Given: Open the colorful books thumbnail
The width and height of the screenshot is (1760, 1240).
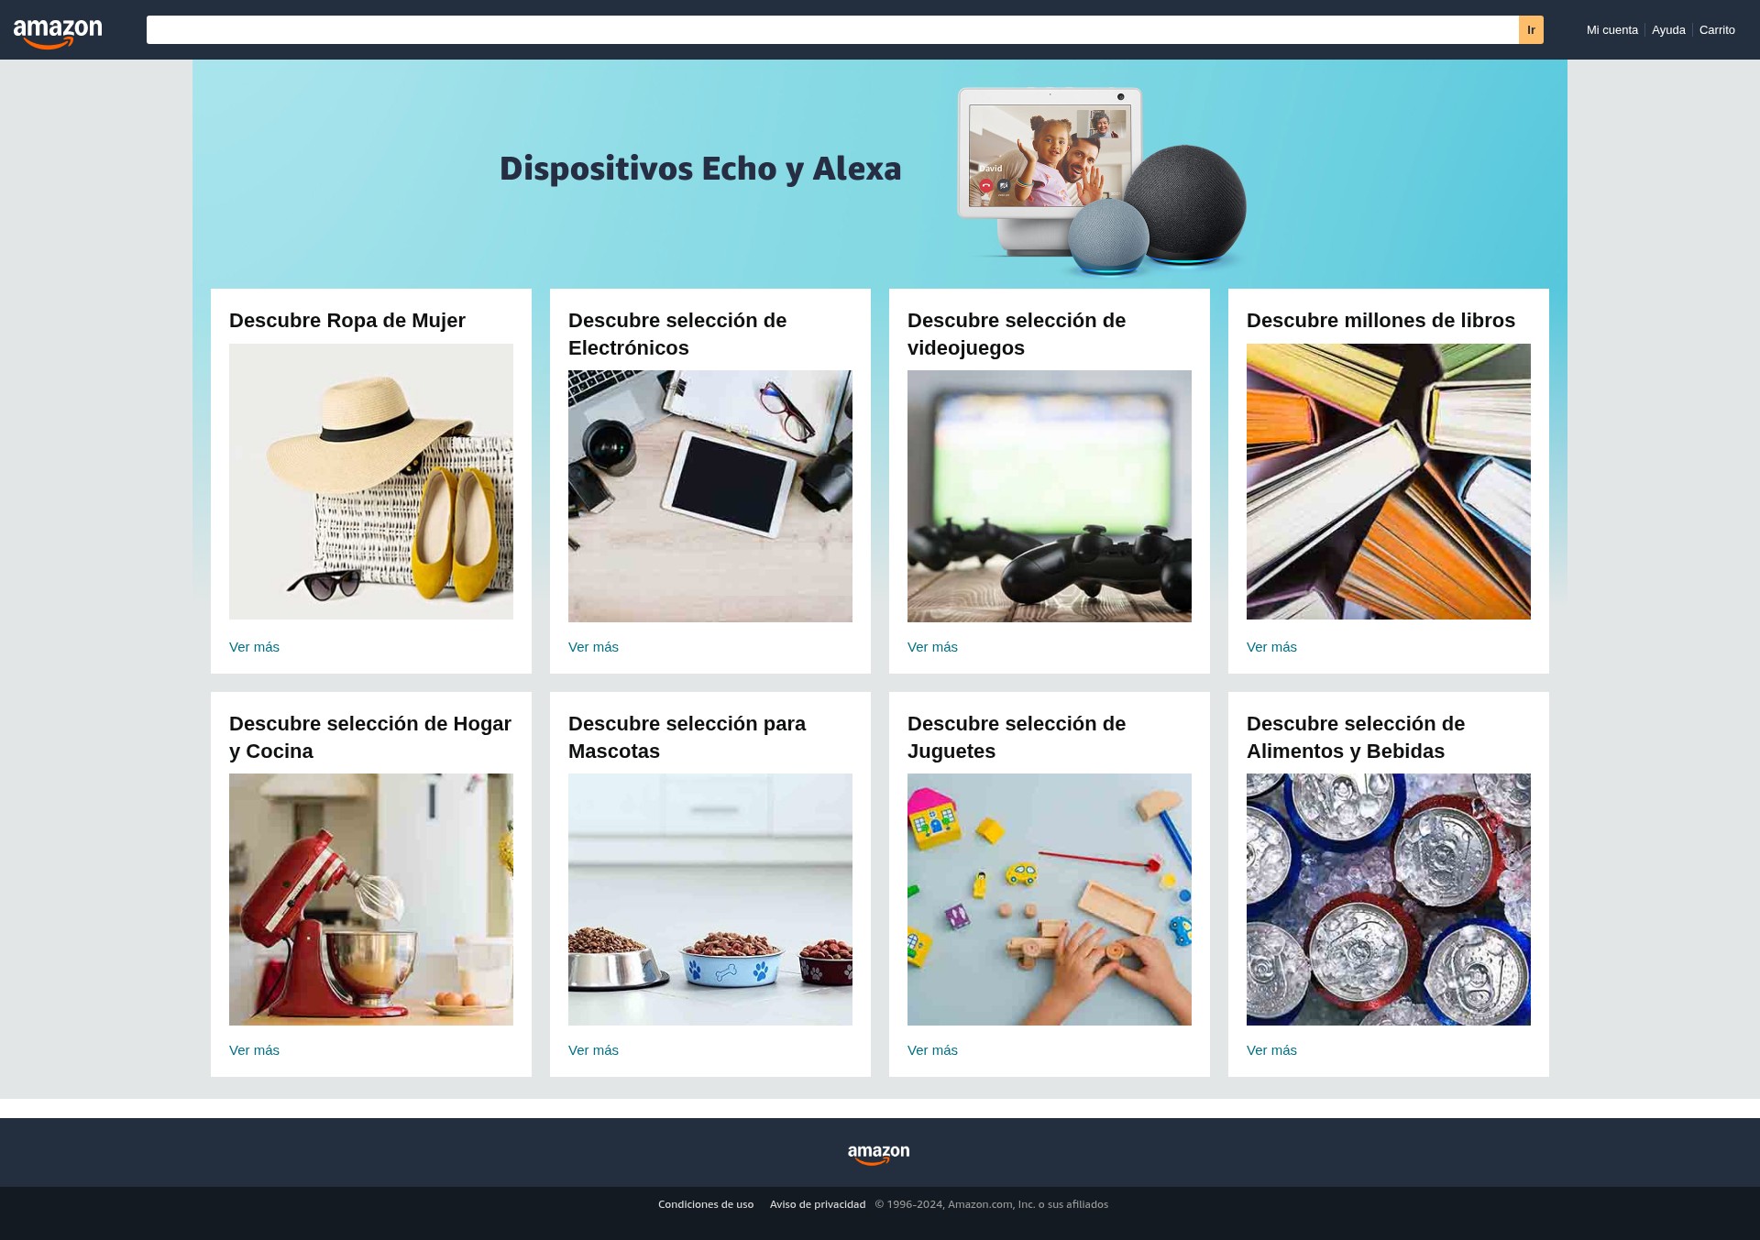Looking at the screenshot, I should pyautogui.click(x=1389, y=481).
